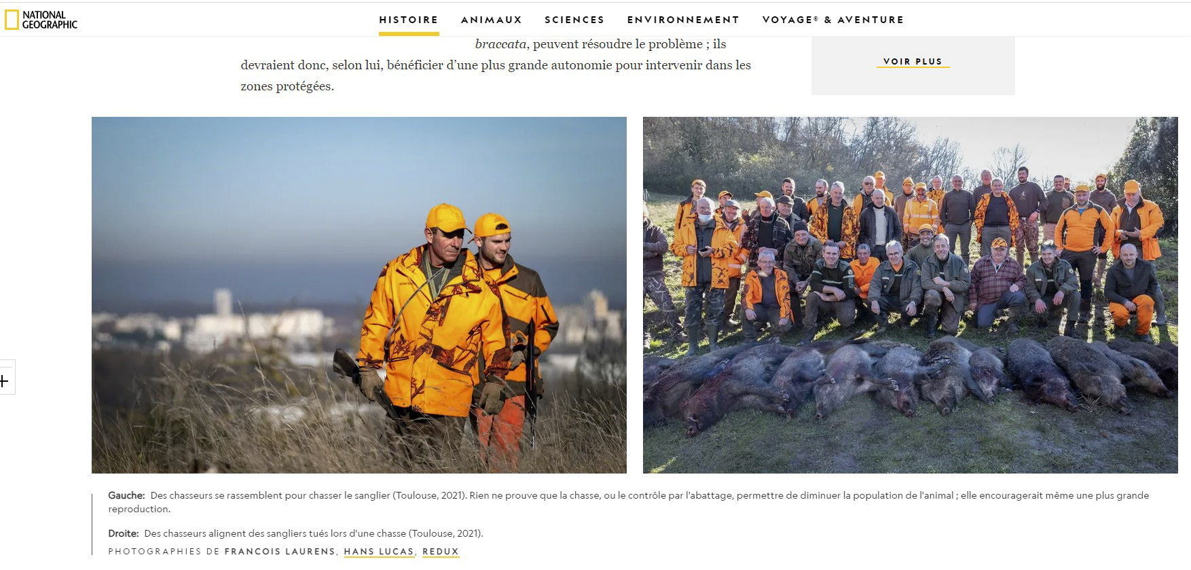Select the Sciences menu item

click(x=574, y=20)
